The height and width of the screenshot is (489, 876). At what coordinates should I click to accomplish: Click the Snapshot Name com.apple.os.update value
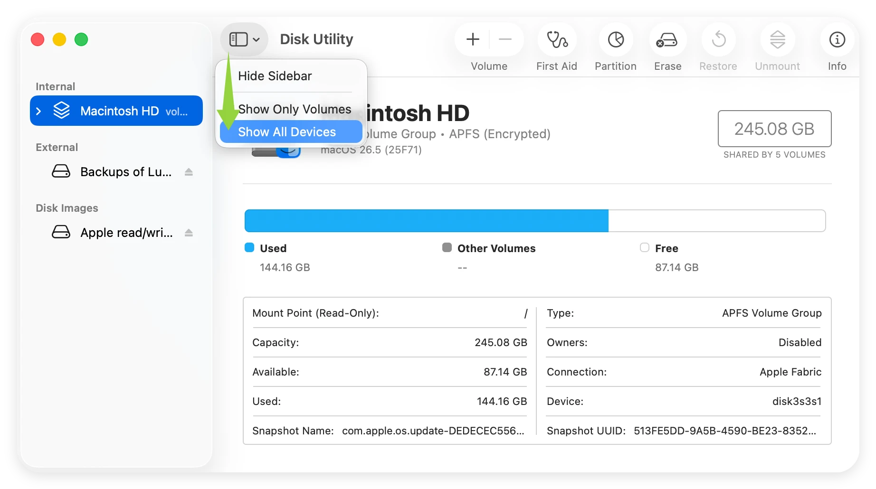click(433, 431)
